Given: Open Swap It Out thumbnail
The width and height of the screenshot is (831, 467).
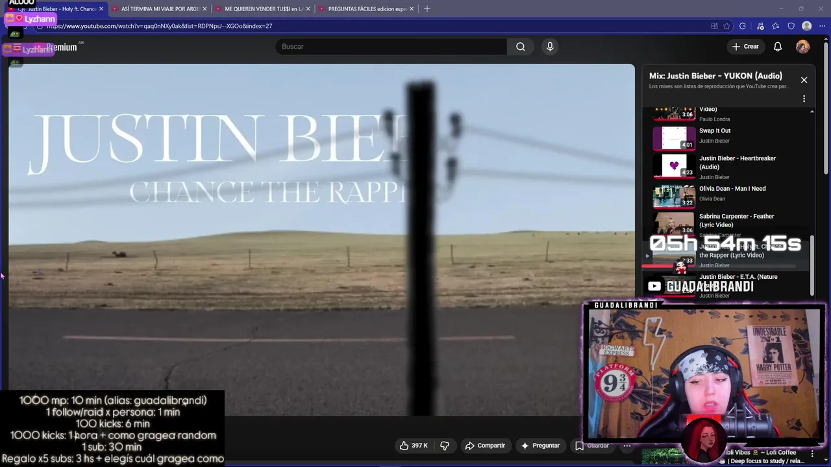Looking at the screenshot, I should (674, 138).
